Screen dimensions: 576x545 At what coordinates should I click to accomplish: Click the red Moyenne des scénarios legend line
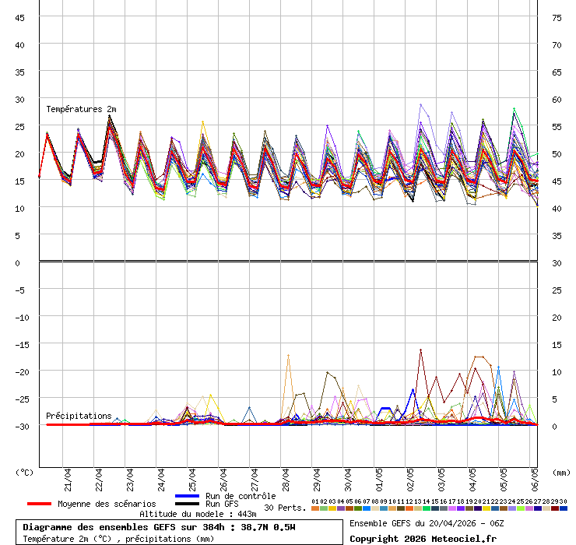point(40,504)
